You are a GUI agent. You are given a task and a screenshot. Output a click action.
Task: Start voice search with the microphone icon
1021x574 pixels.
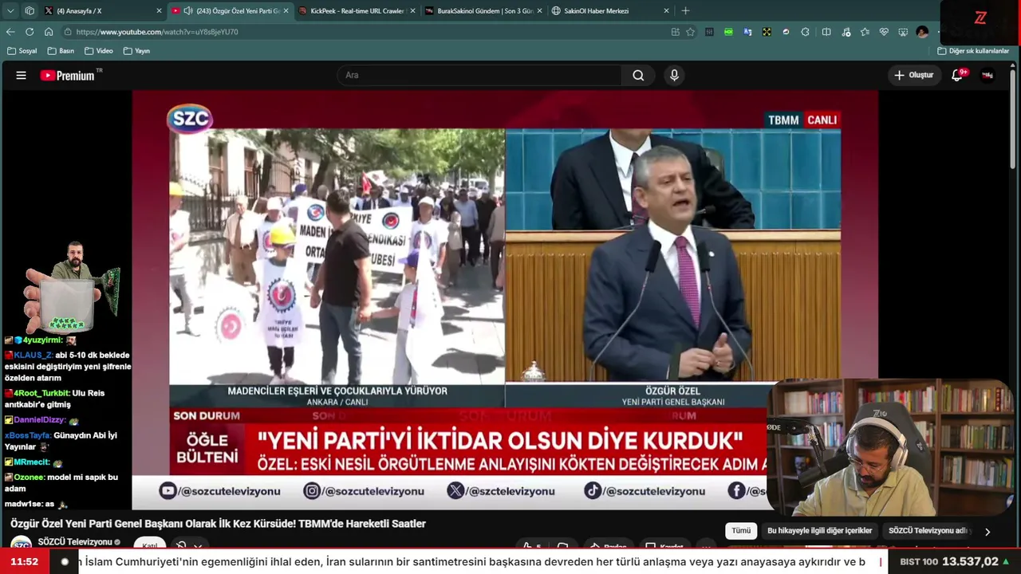pos(674,75)
